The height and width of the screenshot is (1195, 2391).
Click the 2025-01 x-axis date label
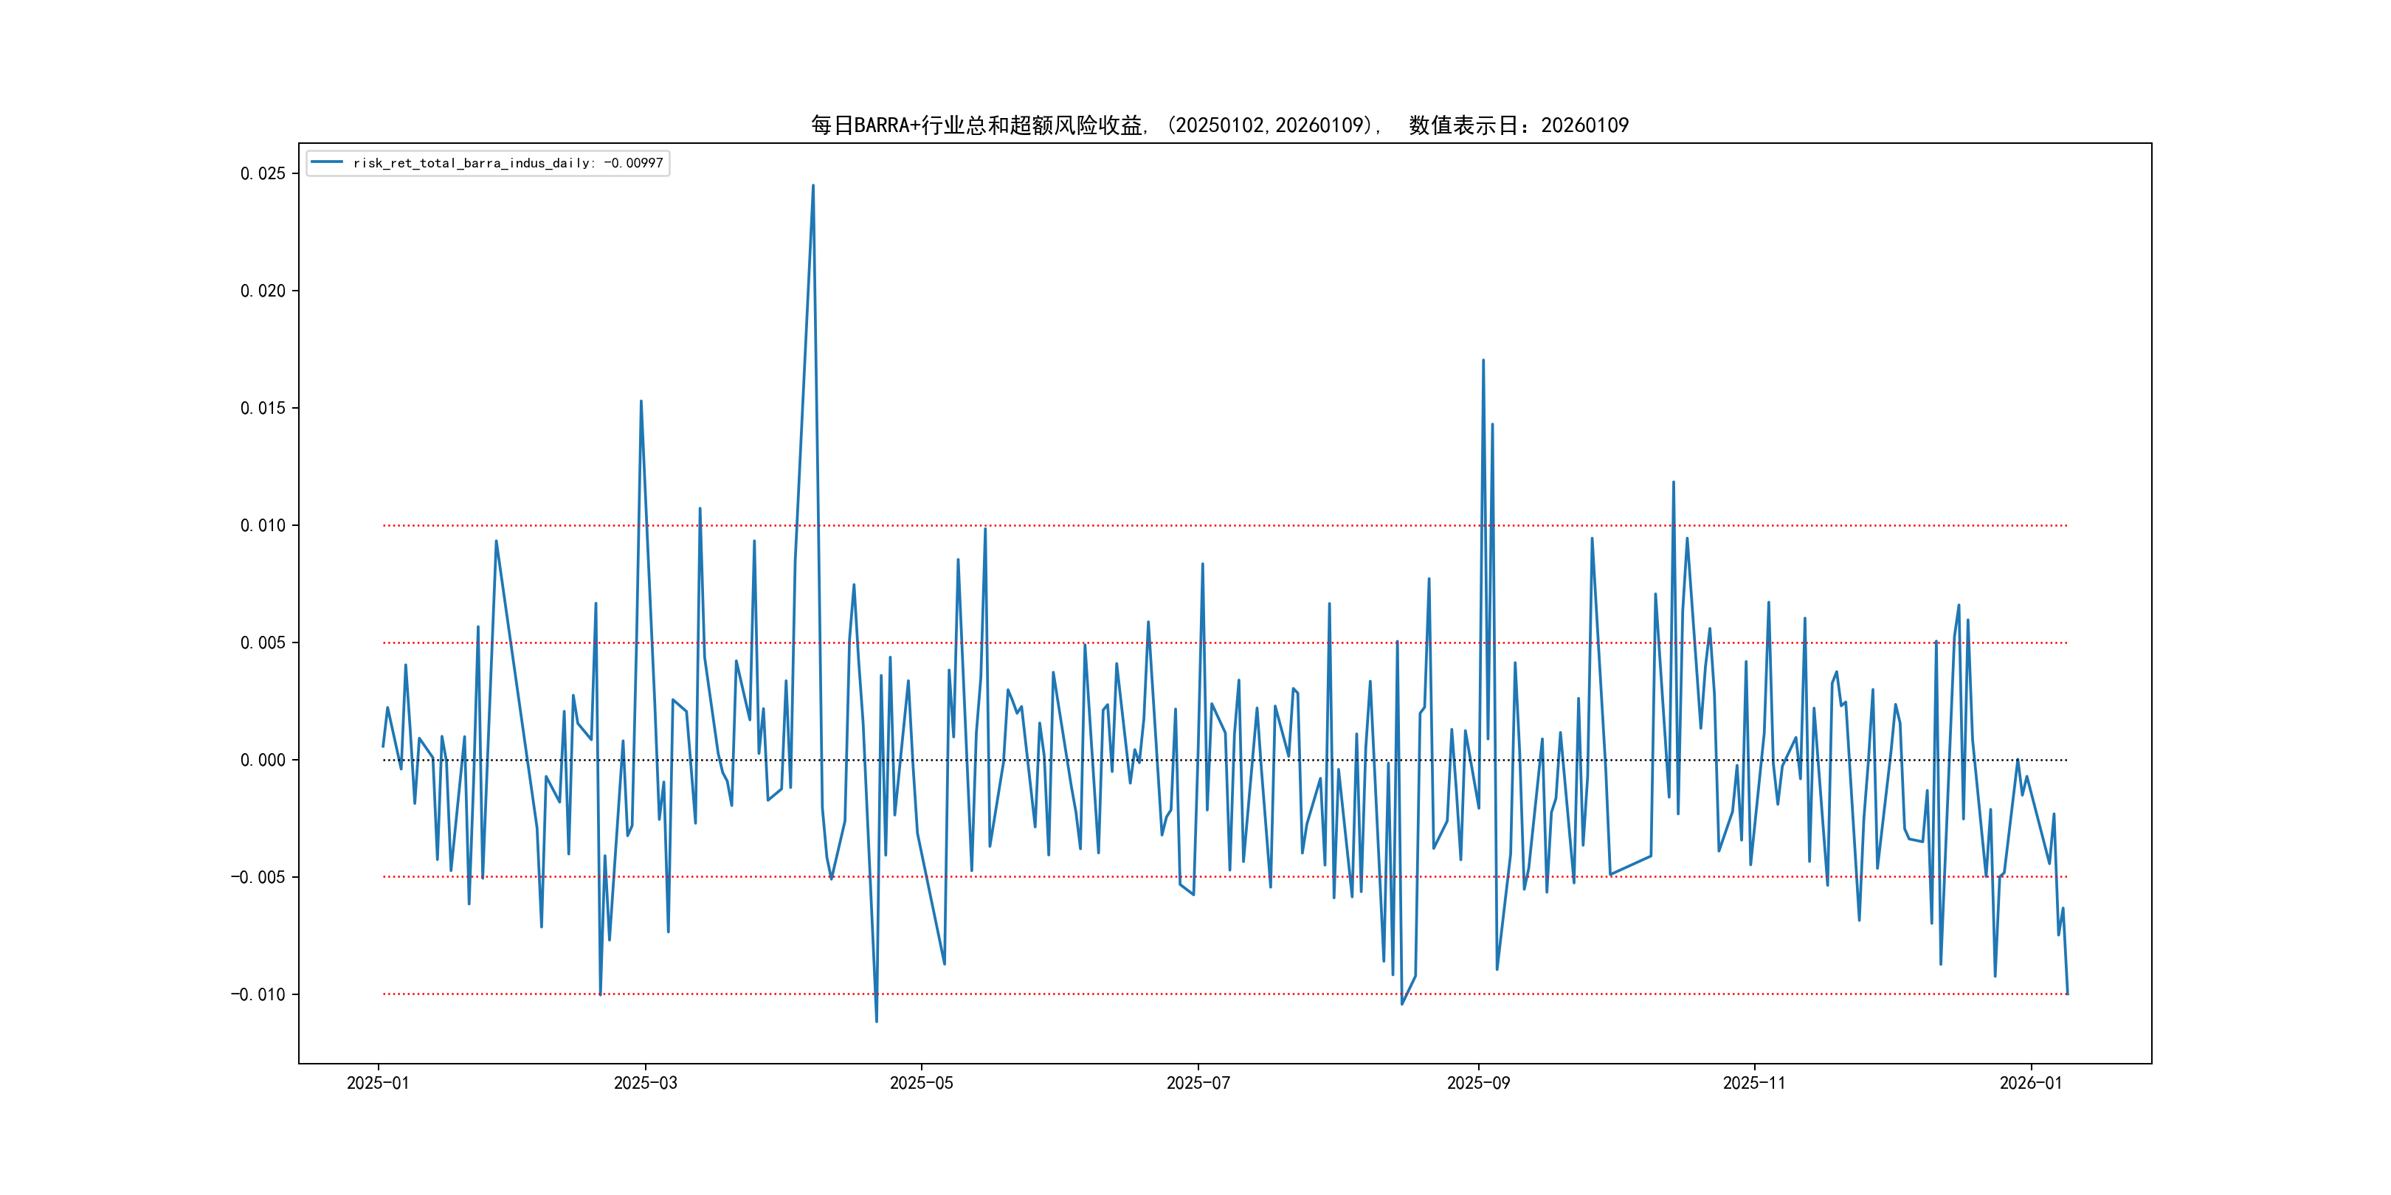click(x=378, y=1083)
